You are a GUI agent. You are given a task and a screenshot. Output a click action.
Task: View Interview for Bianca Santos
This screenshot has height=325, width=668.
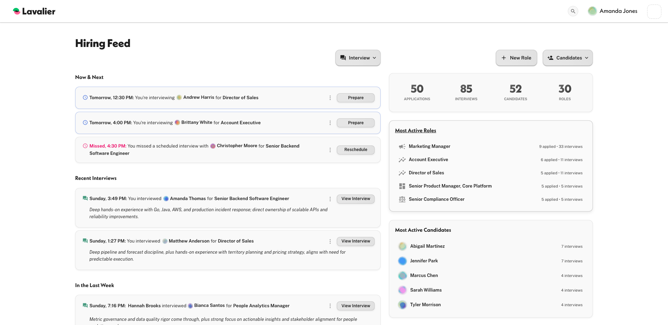tap(356, 306)
